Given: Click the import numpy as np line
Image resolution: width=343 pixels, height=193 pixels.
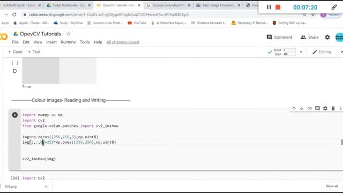Looking at the screenshot, I should (x=42, y=115).
